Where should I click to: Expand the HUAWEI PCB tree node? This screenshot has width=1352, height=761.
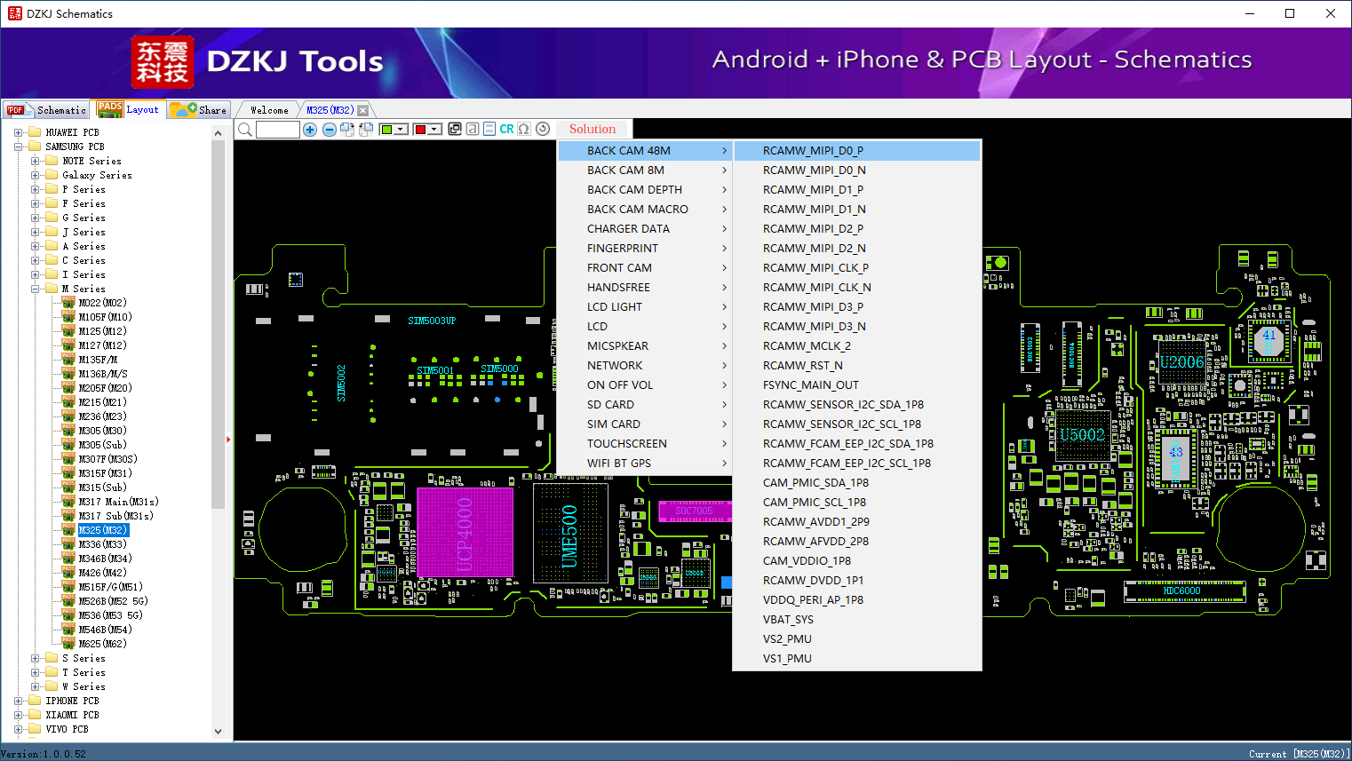pyautogui.click(x=19, y=132)
